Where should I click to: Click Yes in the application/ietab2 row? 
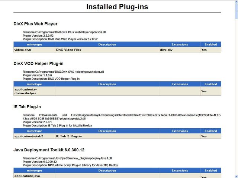211,136
